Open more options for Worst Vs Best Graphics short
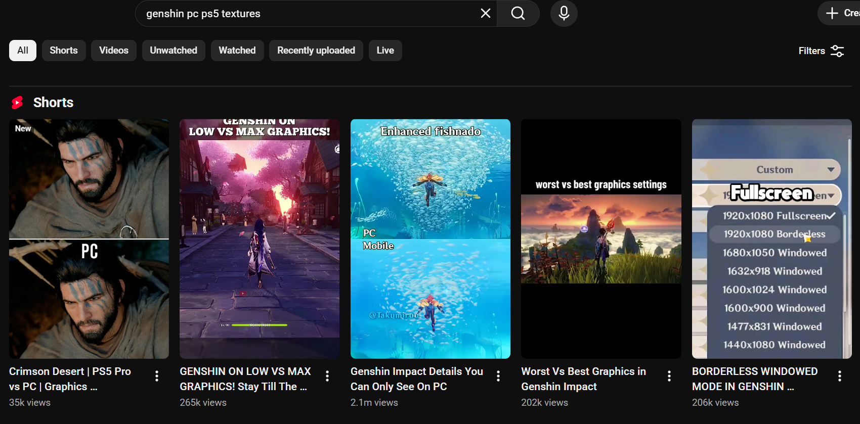860x424 pixels. pos(669,376)
